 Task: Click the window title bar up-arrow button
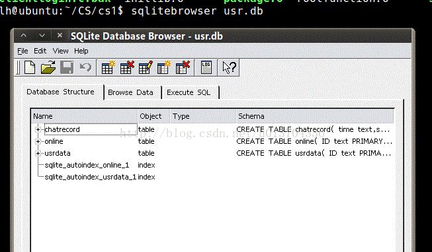pyautogui.click(x=24, y=36)
